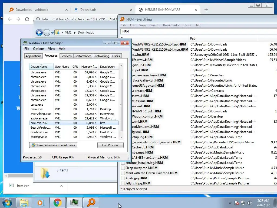Select Everything.exe process row
Screen dimensions: 277x208
point(74,114)
